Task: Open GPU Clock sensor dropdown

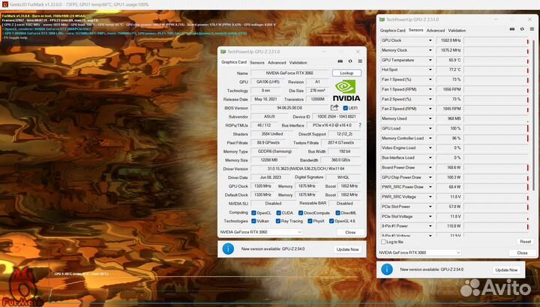Action: [430, 40]
